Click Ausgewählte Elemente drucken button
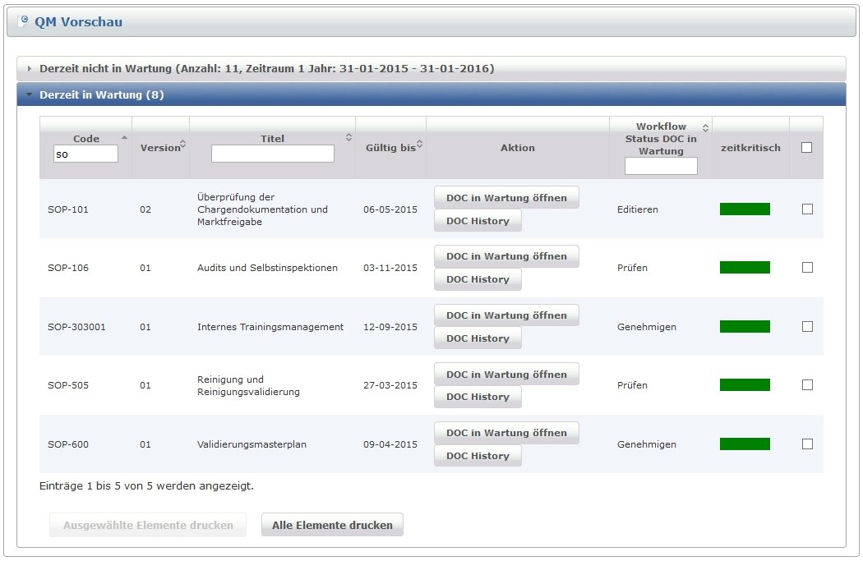This screenshot has width=863, height=561. [148, 525]
